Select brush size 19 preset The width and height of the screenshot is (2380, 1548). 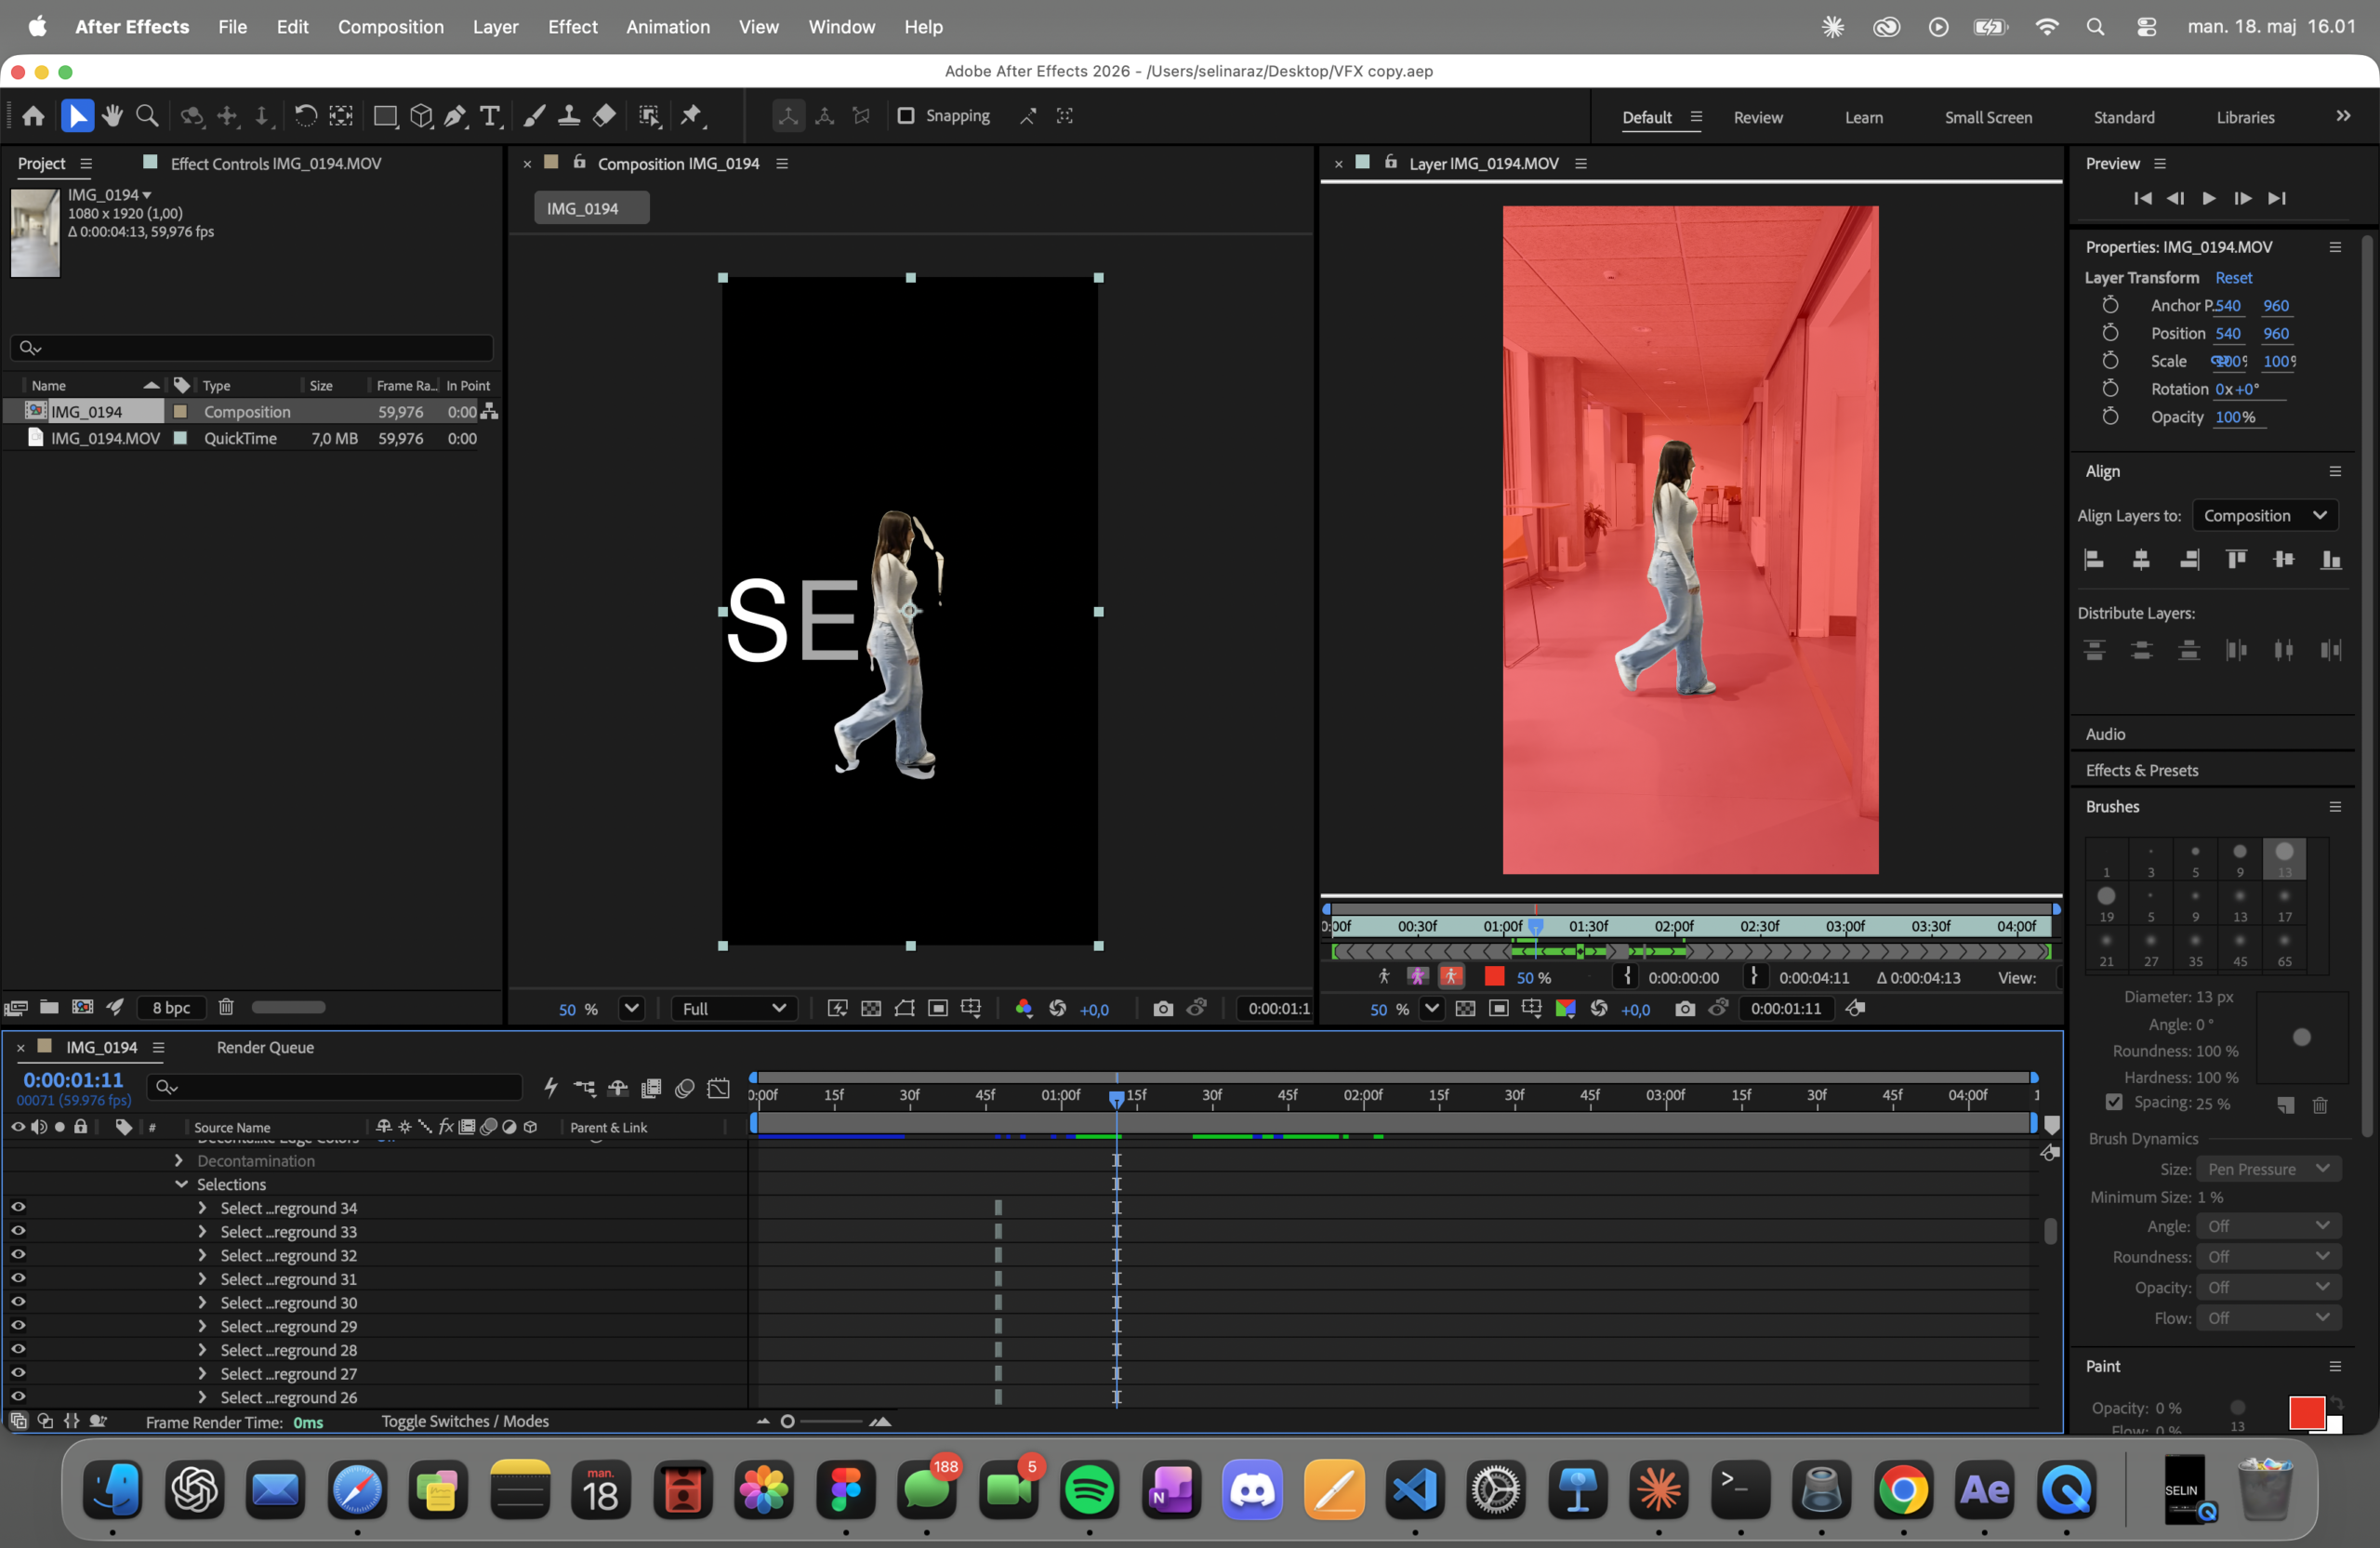pyautogui.click(x=2105, y=903)
